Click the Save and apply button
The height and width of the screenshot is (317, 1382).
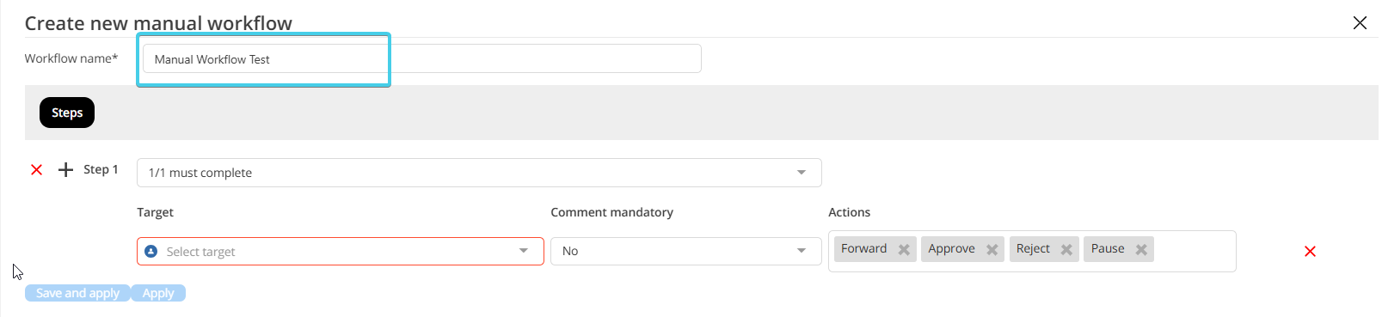[77, 293]
